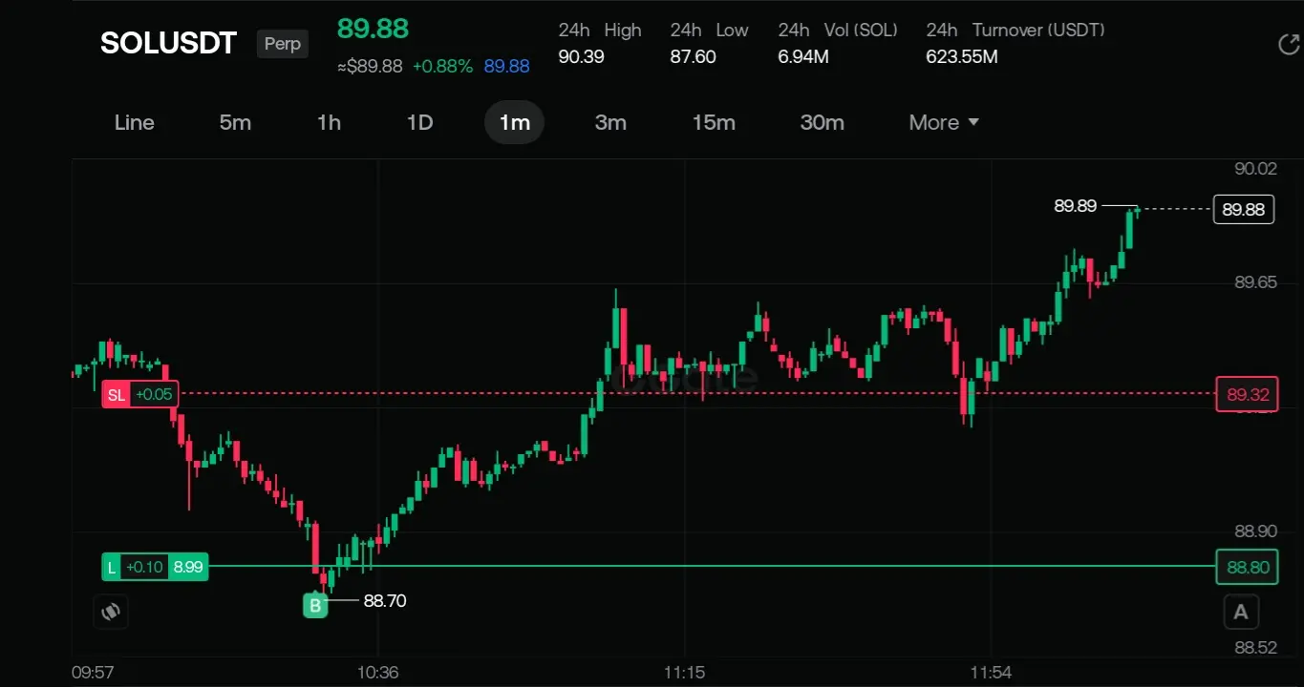1304x687 pixels.
Task: Click the SOLUSDT pair name
Action: click(x=168, y=43)
